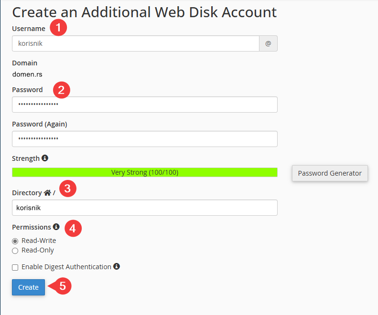The image size is (378, 315).
Task: Select the Read-Only permission option
Action: coord(15,251)
